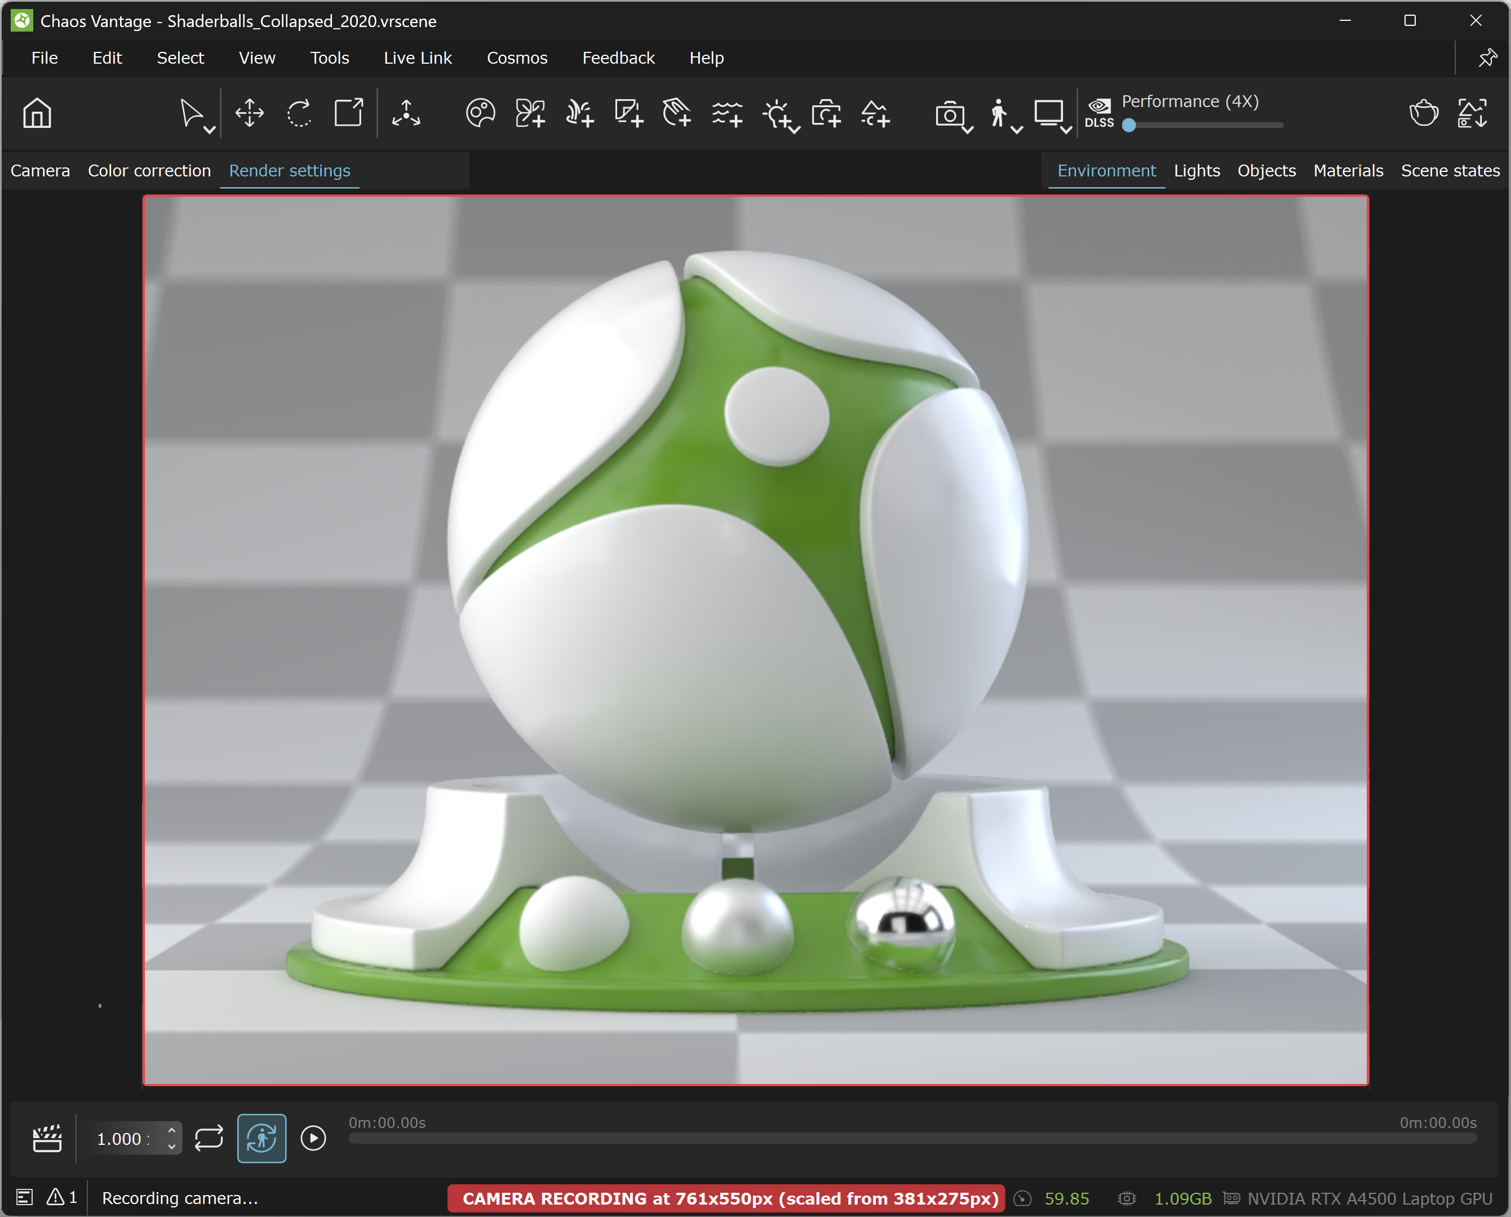Screen dimensions: 1511x1217
Task: Open the log window icon
Action: click(25, 1197)
